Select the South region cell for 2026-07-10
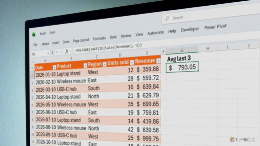Screen dimensions: 260x146 pos(97,120)
